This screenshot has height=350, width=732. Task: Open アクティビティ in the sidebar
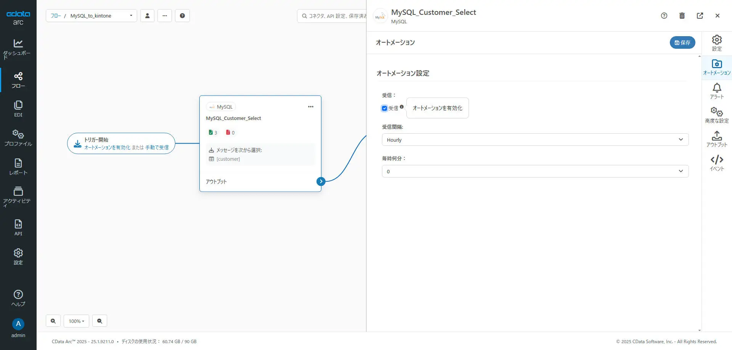18,197
